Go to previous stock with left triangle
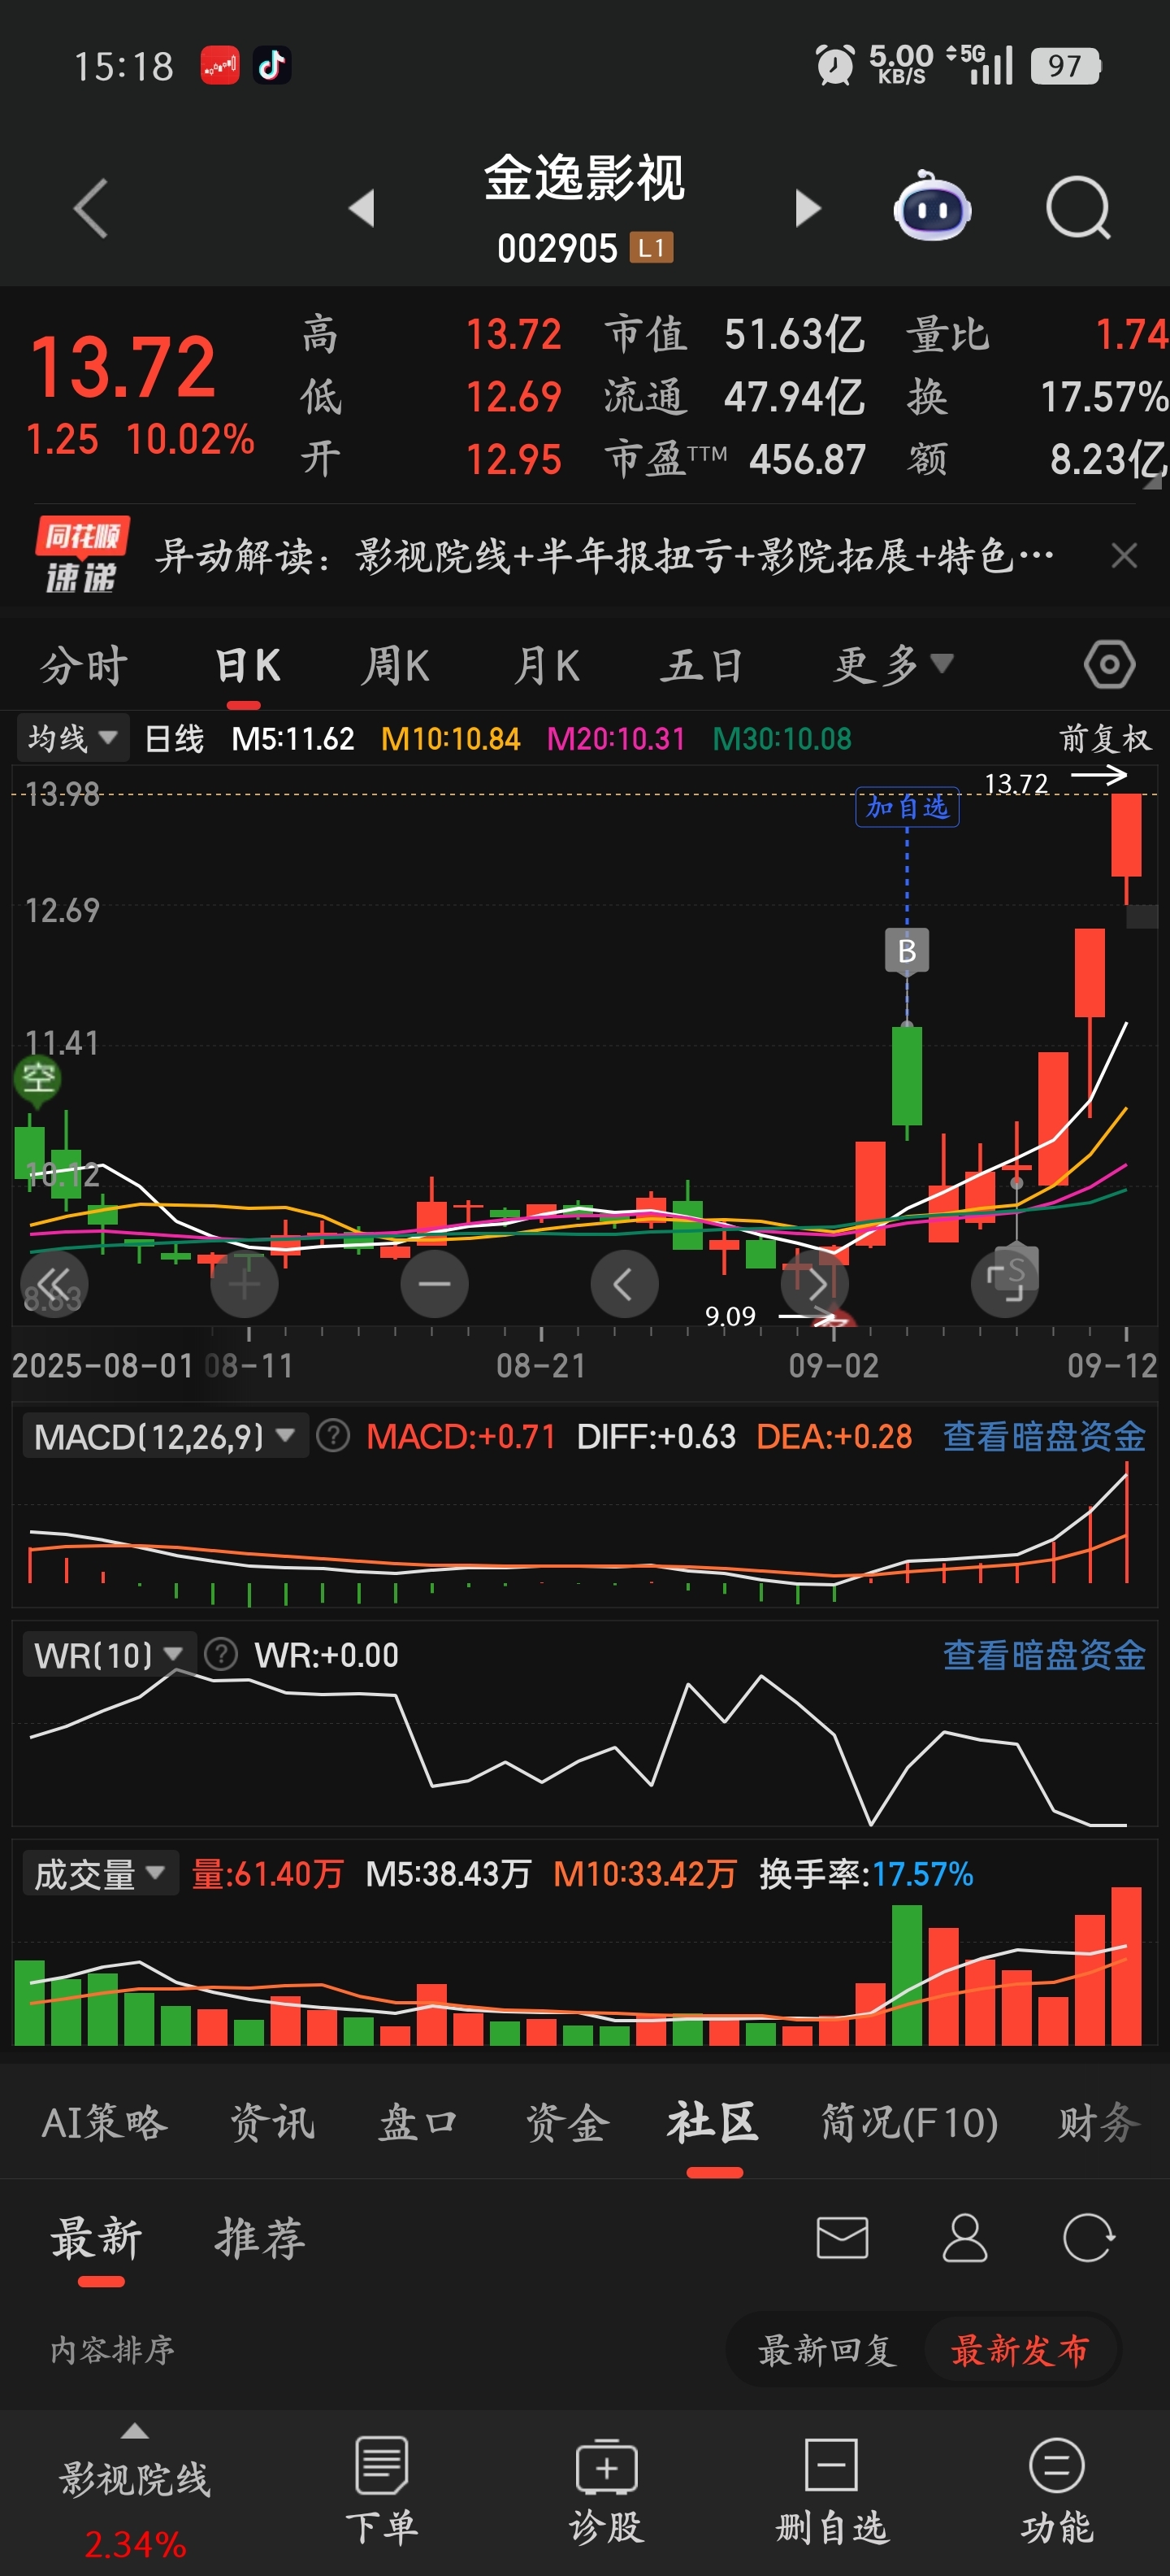1170x2576 pixels. pyautogui.click(x=362, y=208)
